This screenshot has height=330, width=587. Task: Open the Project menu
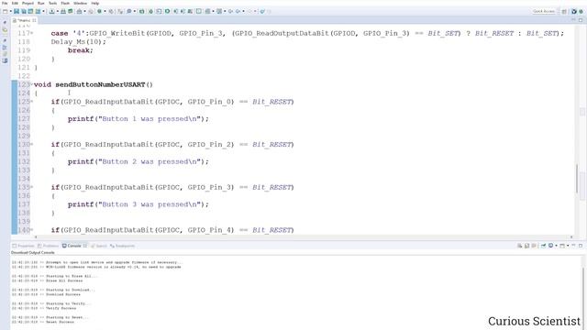coord(28,3)
